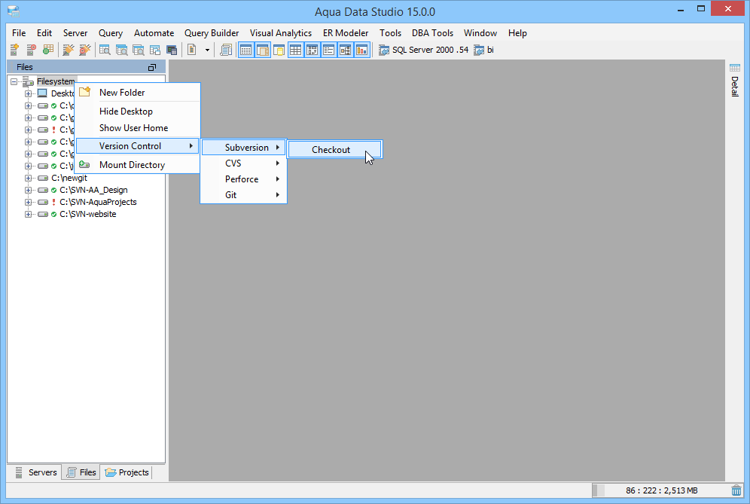The width and height of the screenshot is (750, 504).
Task: Open the Perforce submenu
Action: tap(243, 179)
